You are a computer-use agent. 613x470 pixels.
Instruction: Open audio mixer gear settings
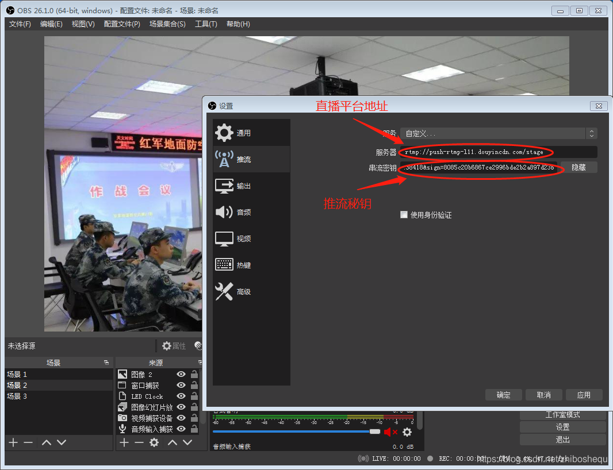407,432
